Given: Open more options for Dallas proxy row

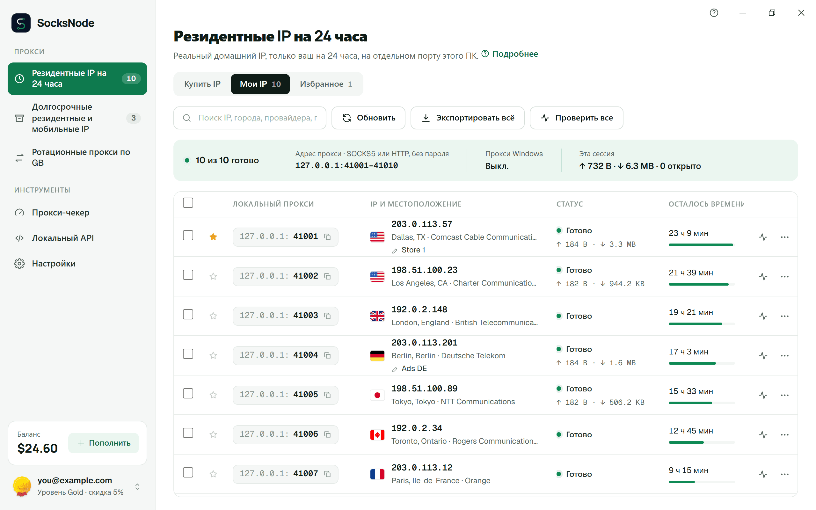Looking at the screenshot, I should [784, 237].
